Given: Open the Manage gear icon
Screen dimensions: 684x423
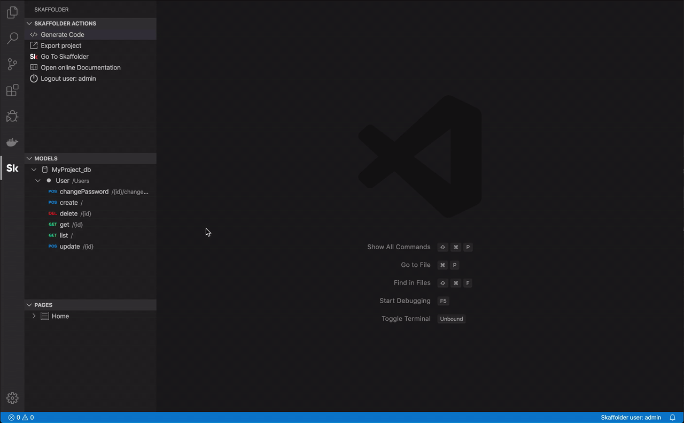Looking at the screenshot, I should click(12, 398).
